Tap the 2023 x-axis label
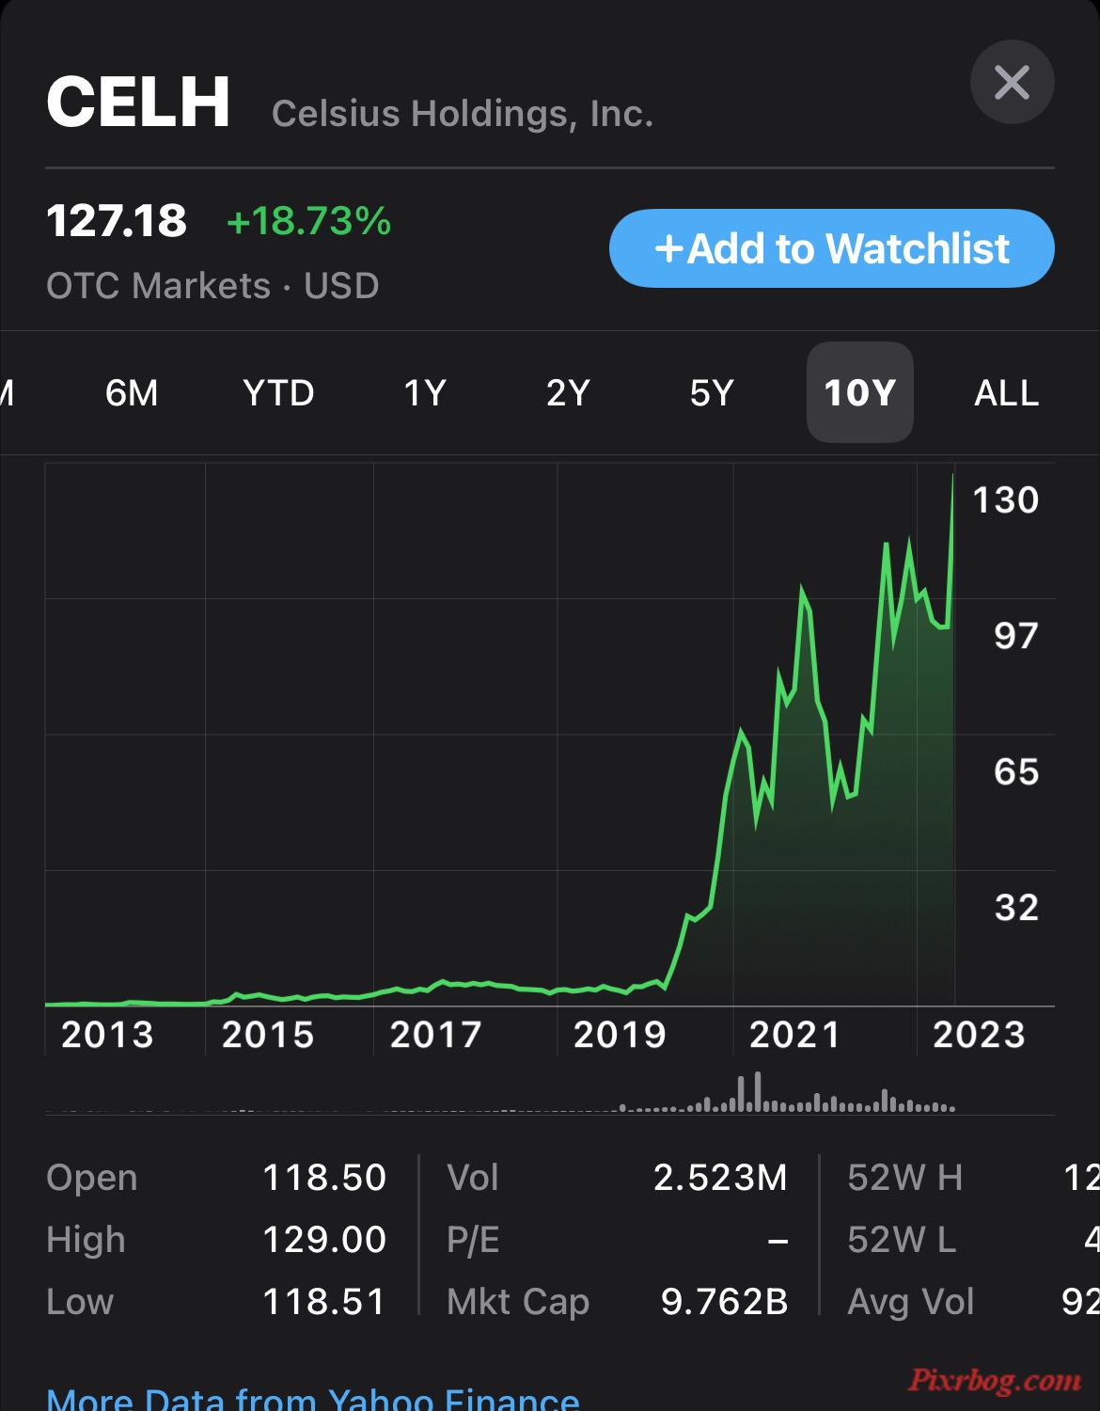 979,1035
